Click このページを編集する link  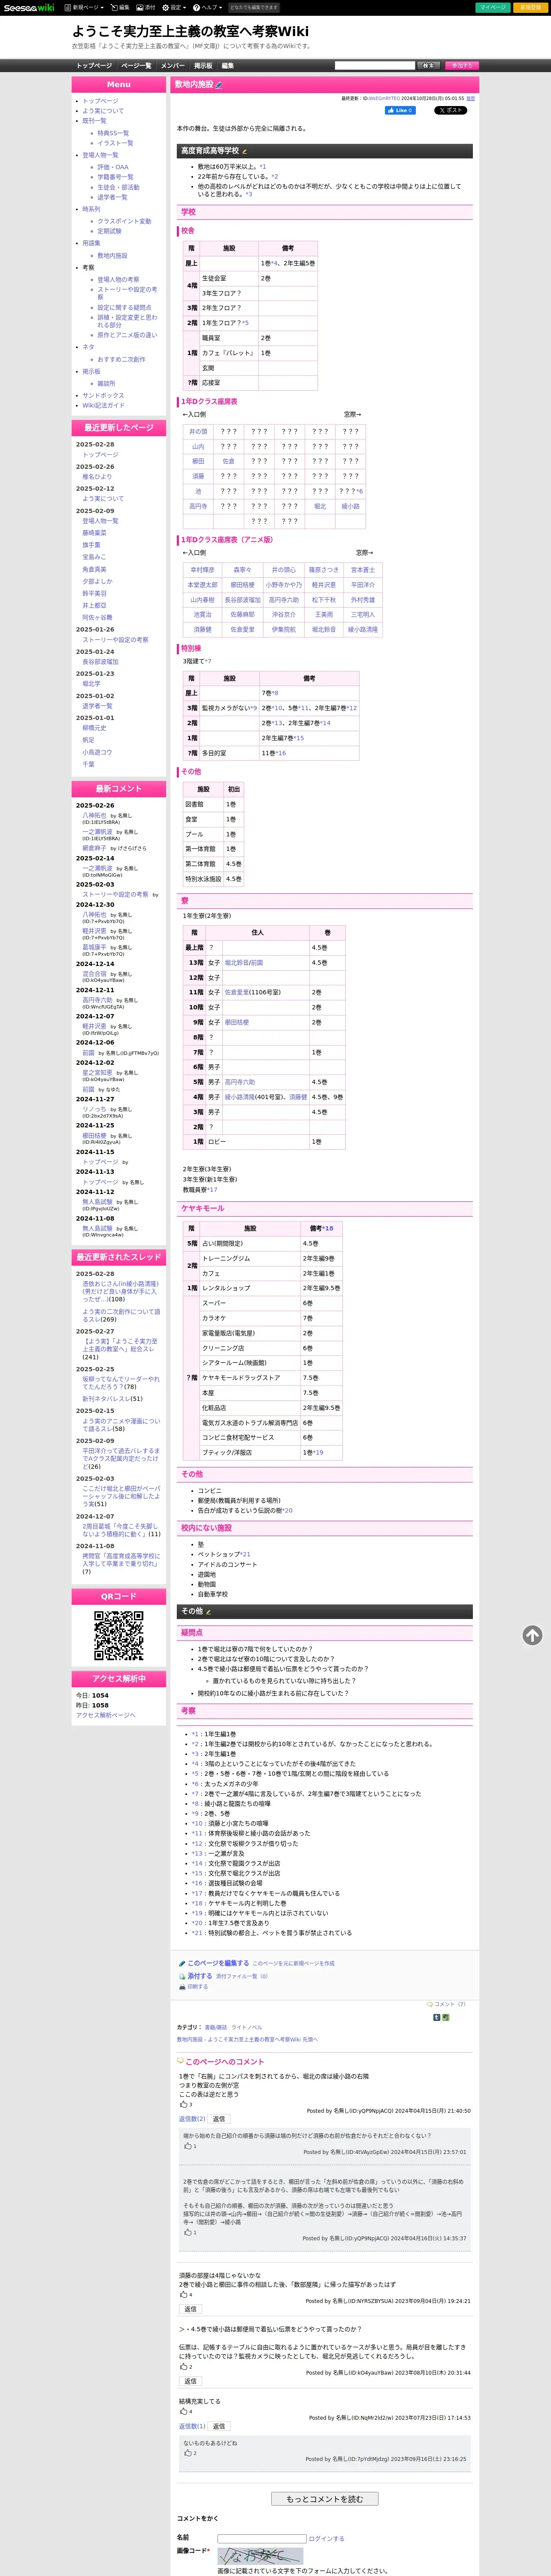pyautogui.click(x=218, y=1963)
